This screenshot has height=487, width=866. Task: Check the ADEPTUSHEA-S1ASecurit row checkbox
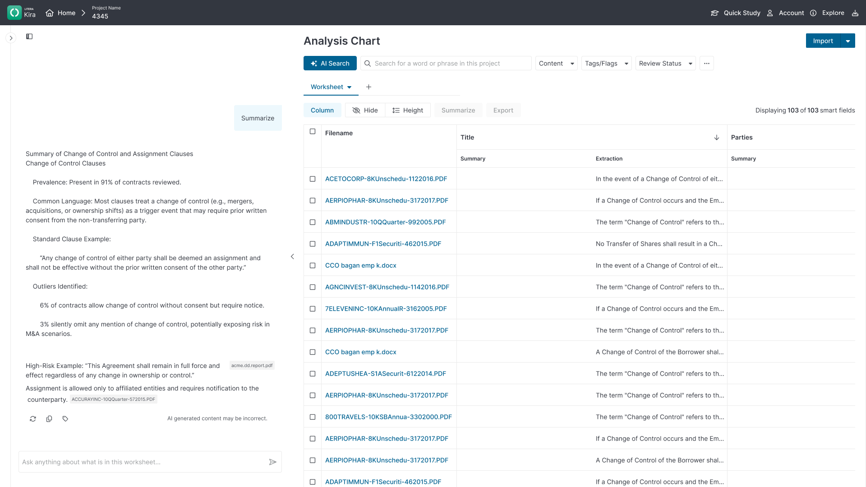pyautogui.click(x=313, y=374)
